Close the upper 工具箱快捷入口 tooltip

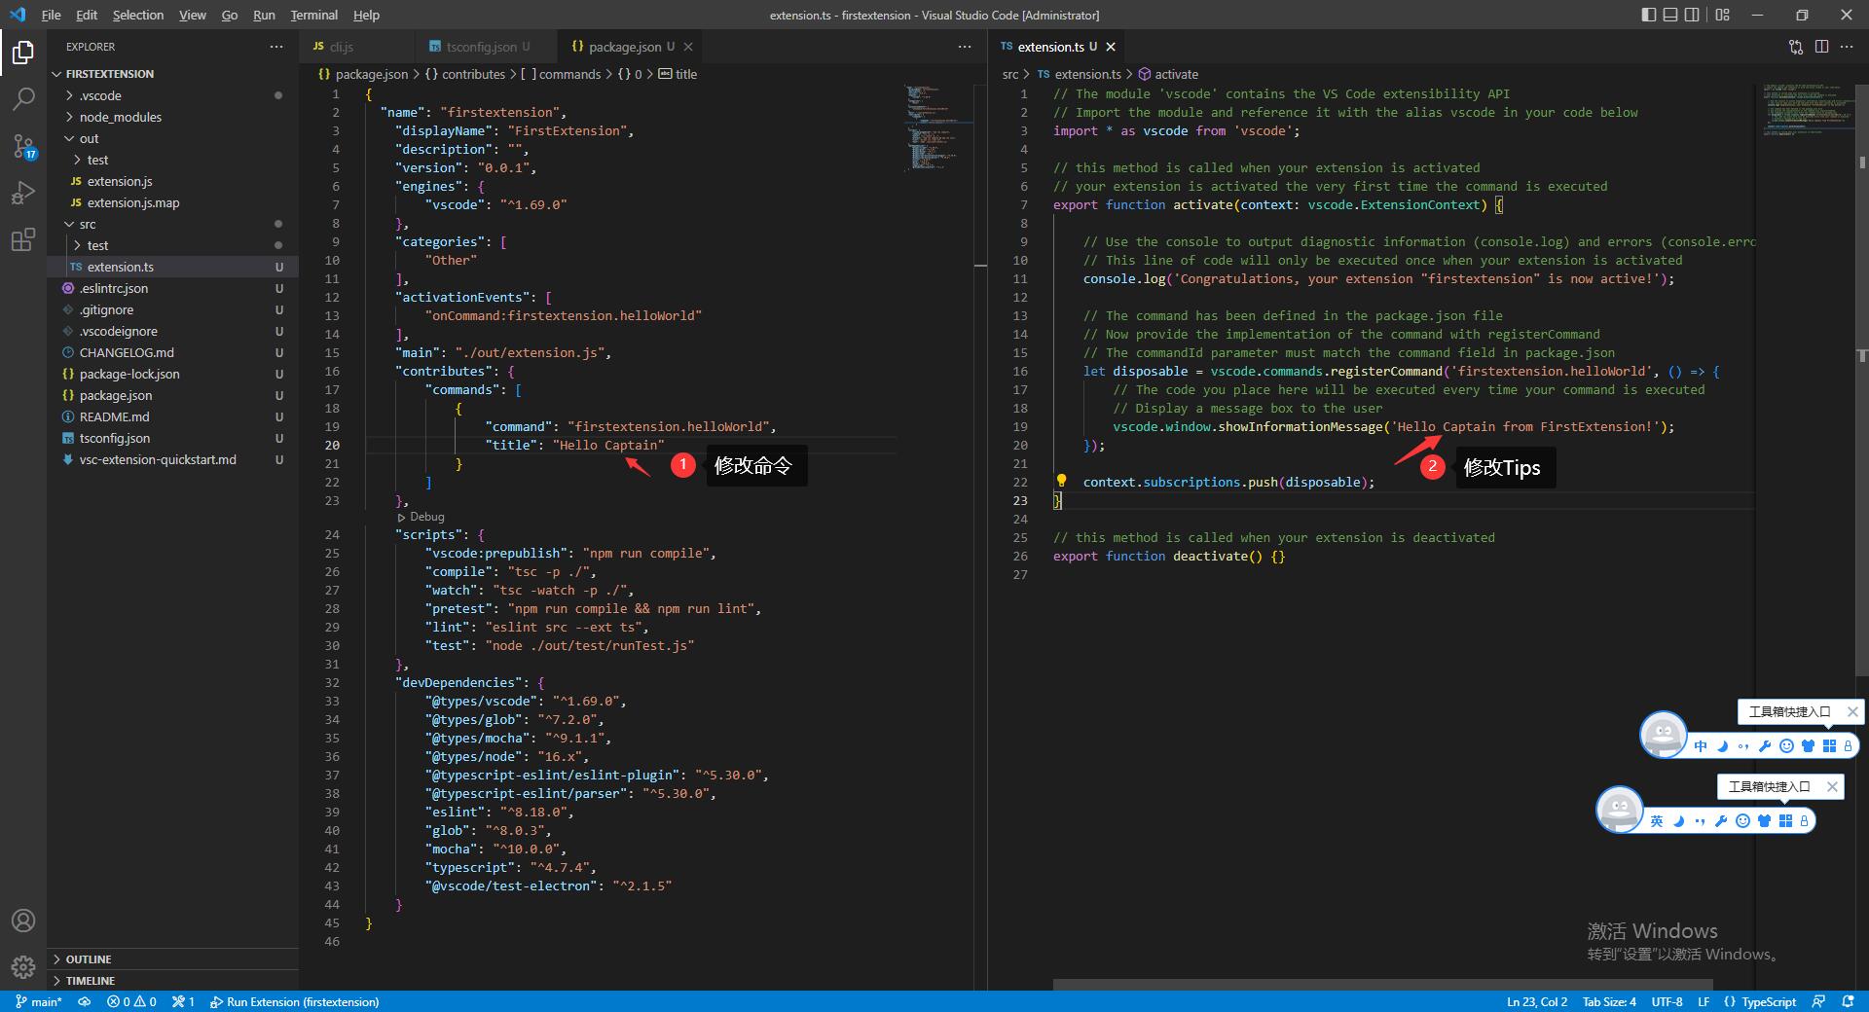pos(1852,711)
